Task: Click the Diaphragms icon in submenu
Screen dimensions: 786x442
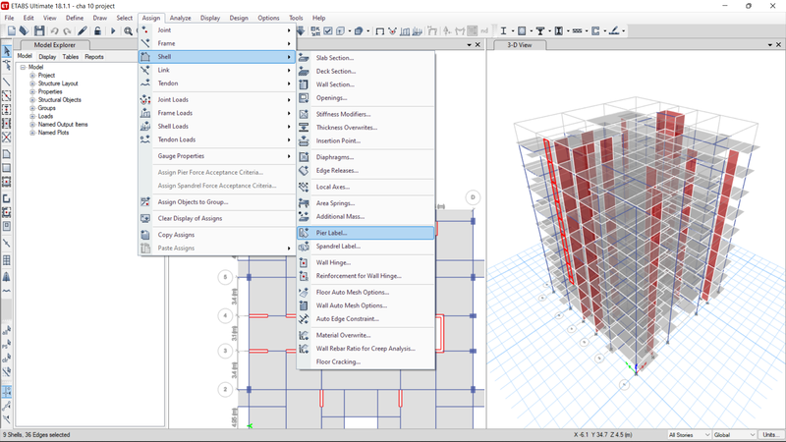Action: click(304, 157)
